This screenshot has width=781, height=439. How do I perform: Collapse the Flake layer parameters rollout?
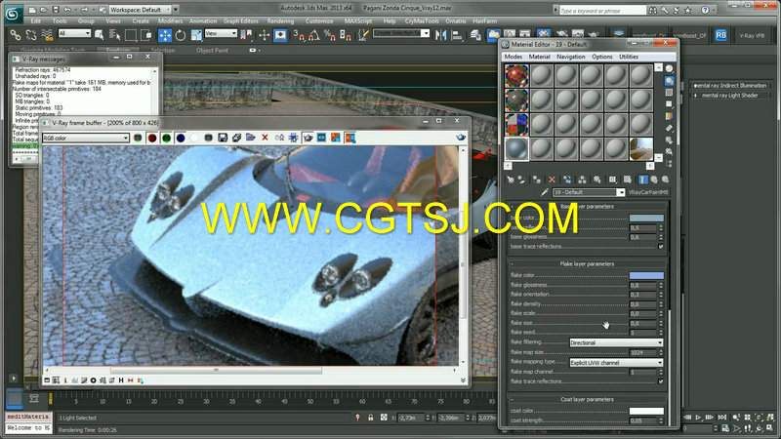(x=587, y=263)
